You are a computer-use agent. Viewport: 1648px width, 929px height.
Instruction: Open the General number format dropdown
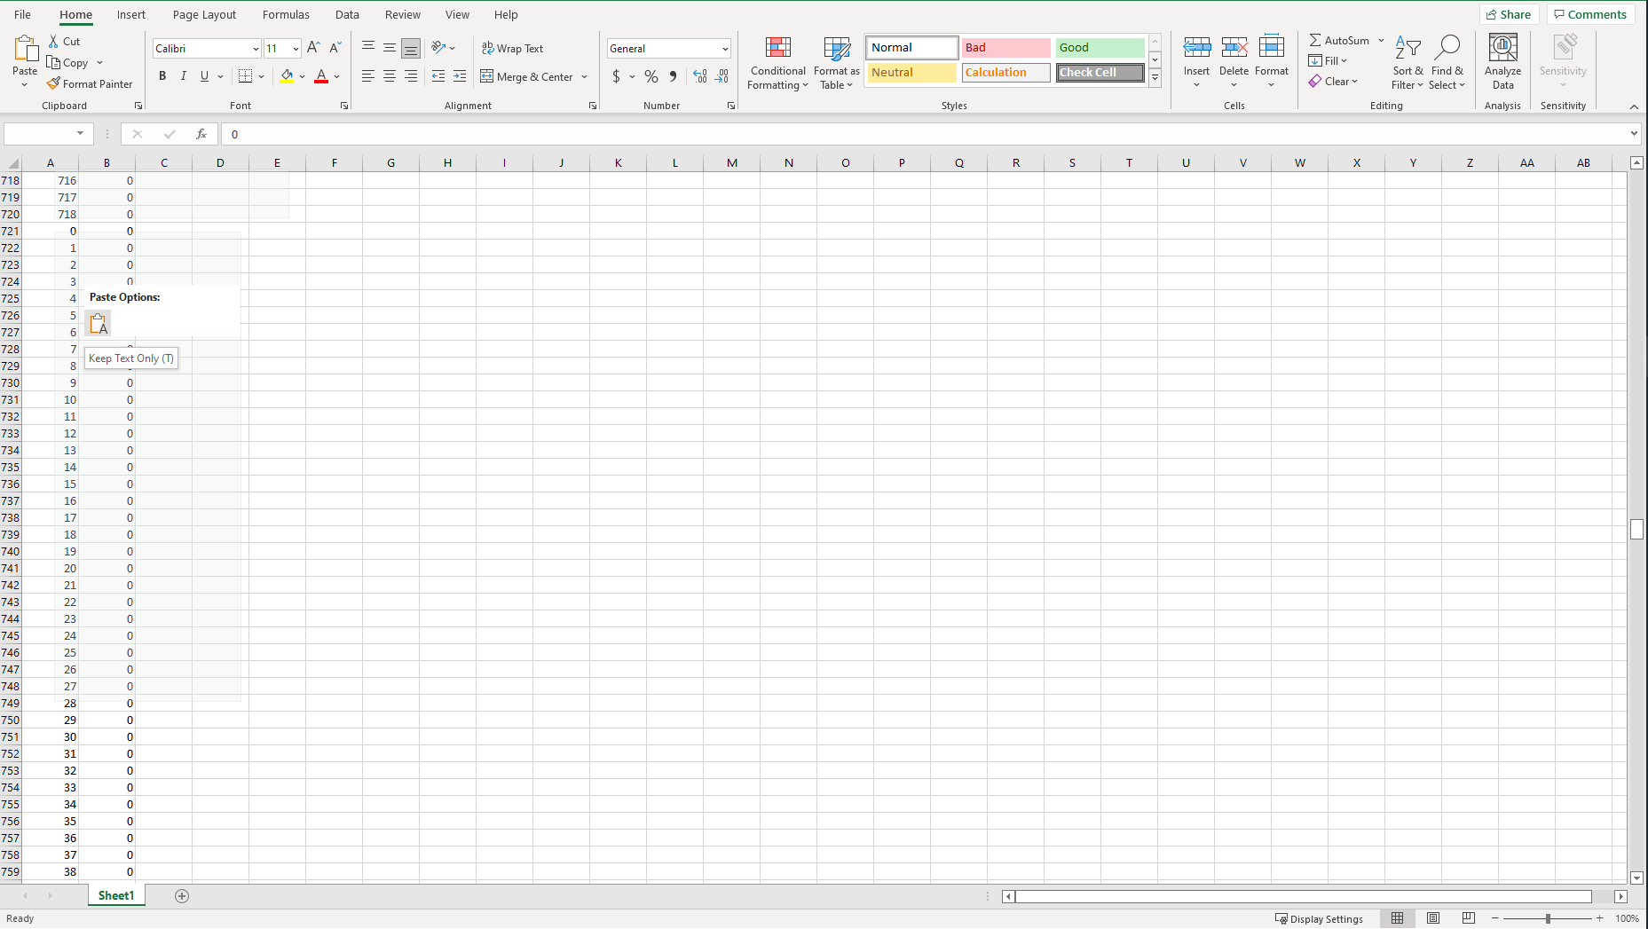click(725, 49)
